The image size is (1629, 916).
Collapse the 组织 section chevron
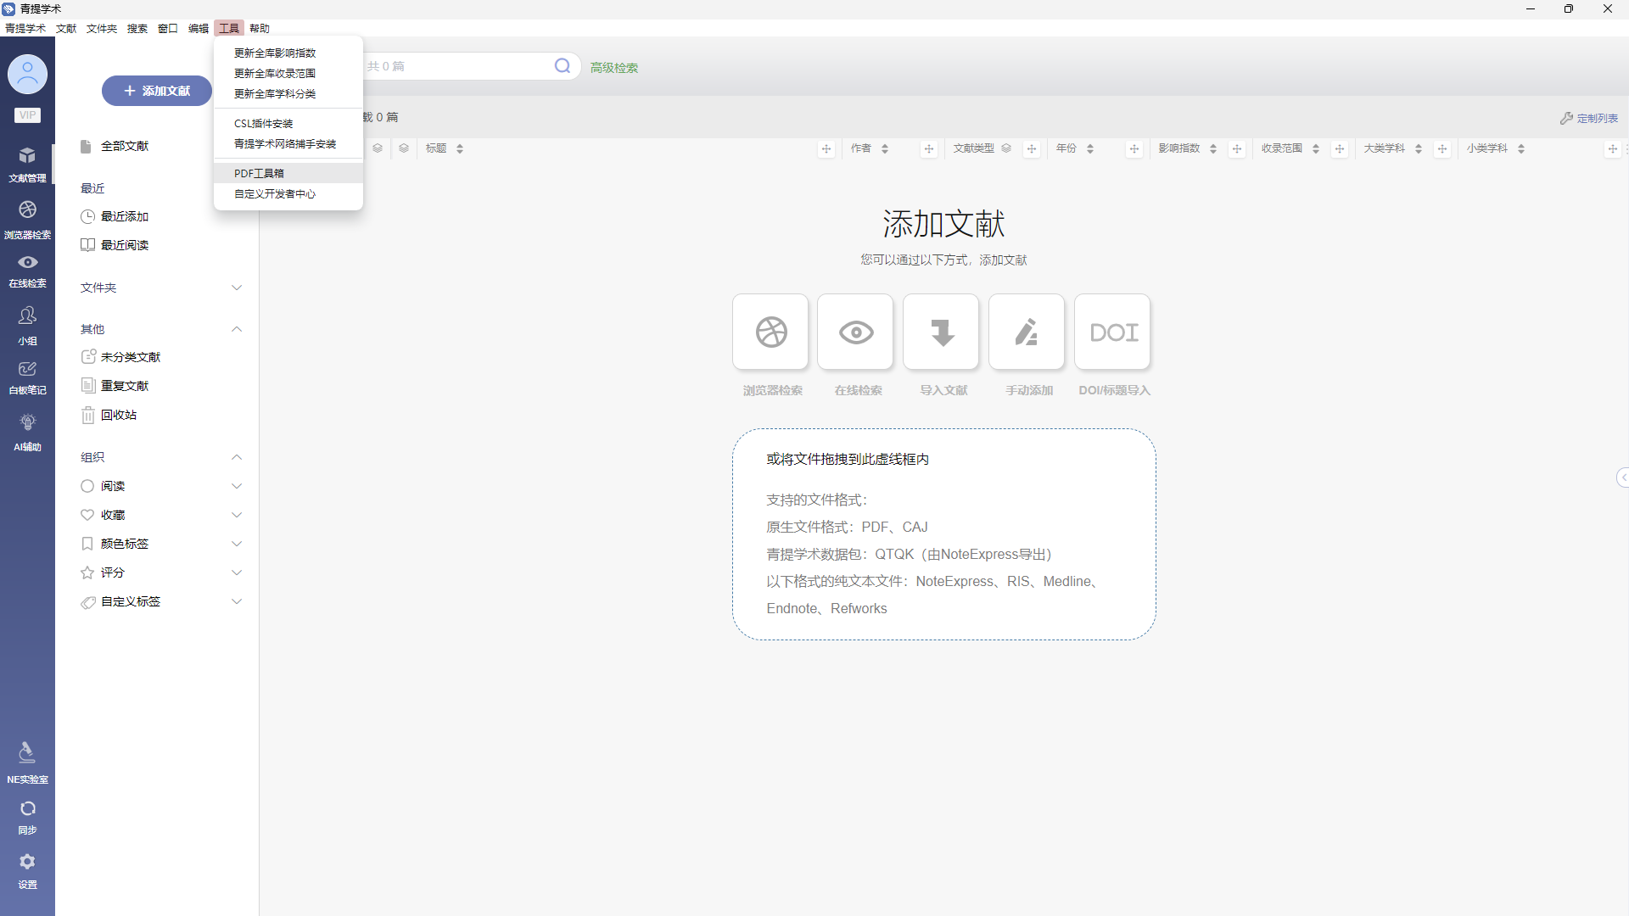[x=237, y=457]
